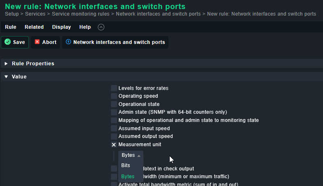Check the Assumed output speed option
Screen dimensions: 323x186
(x=114, y=136)
